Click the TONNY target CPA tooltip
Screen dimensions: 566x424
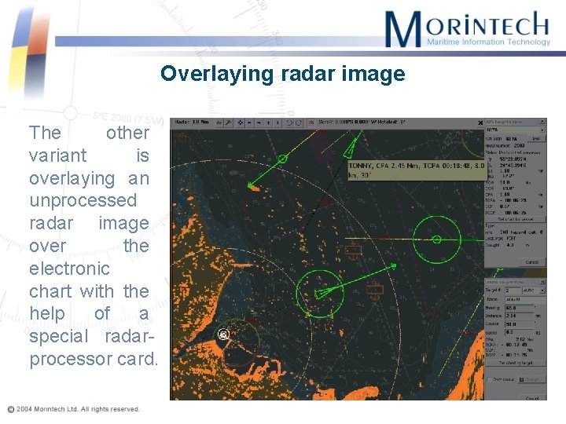(417, 170)
